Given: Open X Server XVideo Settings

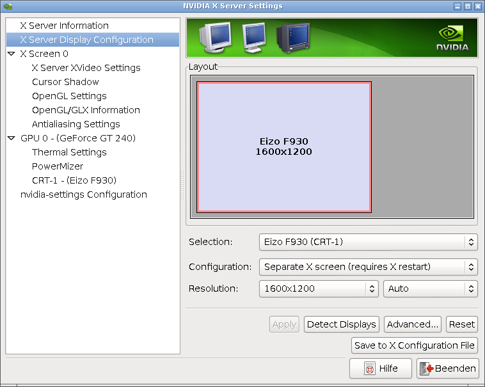Looking at the screenshot, I should pos(86,68).
